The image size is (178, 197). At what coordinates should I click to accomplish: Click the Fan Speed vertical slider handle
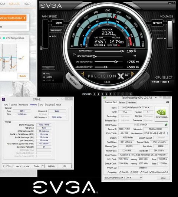click(41, 48)
